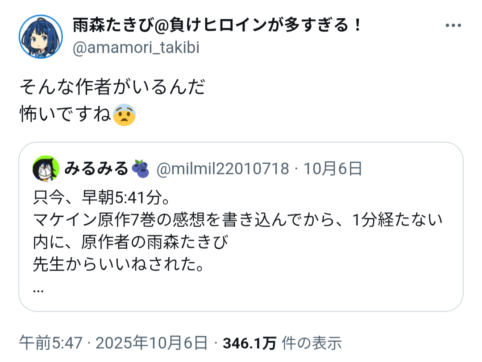Click the 2025年10月6日 post date
The width and height of the screenshot is (482, 362).
click(151, 343)
